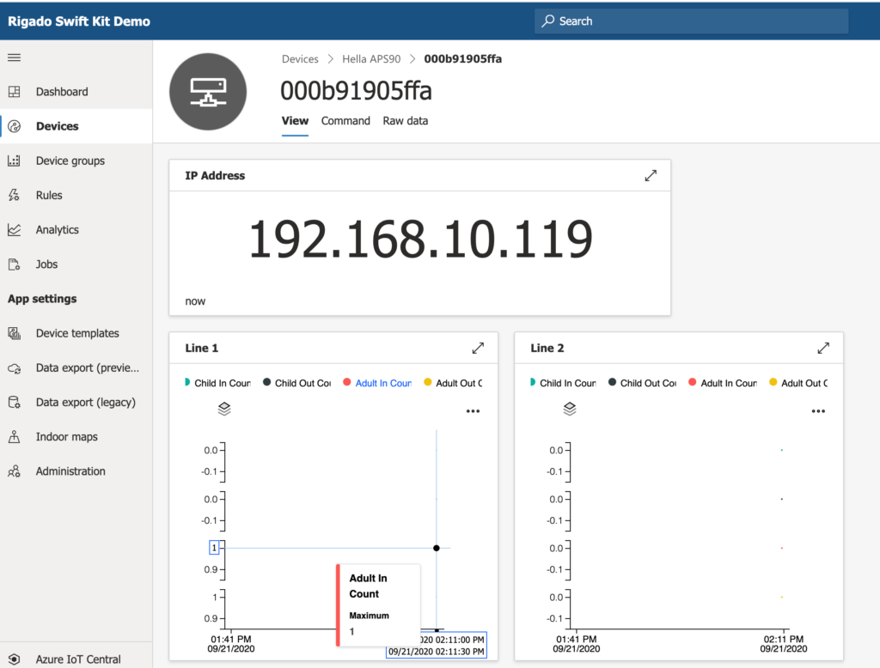Click the App settings section heading
Screen dimensions: 880x668
point(42,299)
